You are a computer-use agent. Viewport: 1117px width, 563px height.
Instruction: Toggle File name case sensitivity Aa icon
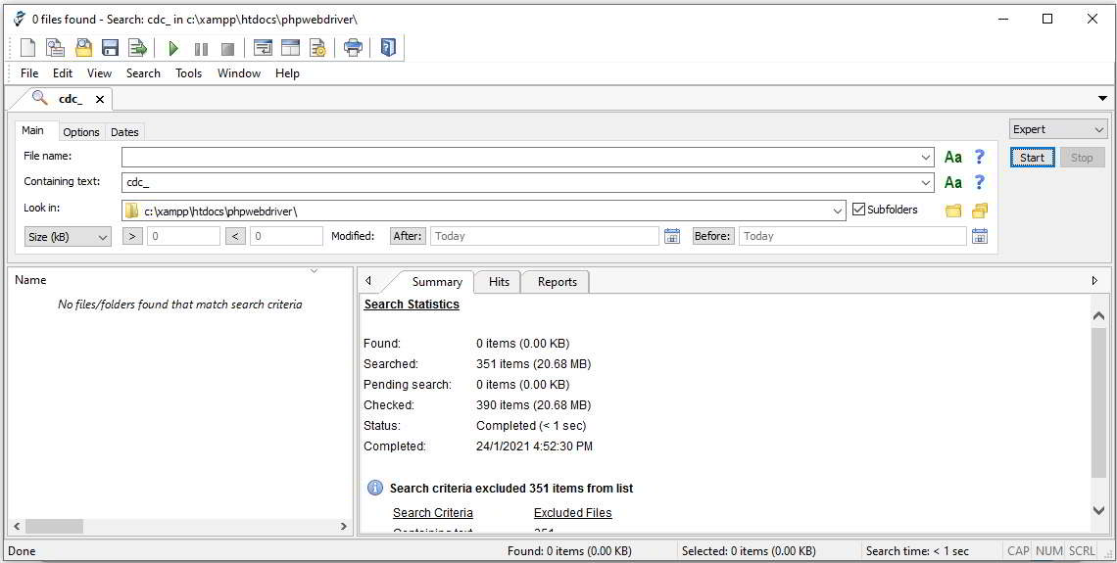tap(953, 157)
